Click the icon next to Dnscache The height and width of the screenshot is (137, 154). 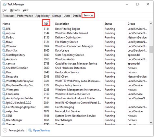click(x=4, y=76)
